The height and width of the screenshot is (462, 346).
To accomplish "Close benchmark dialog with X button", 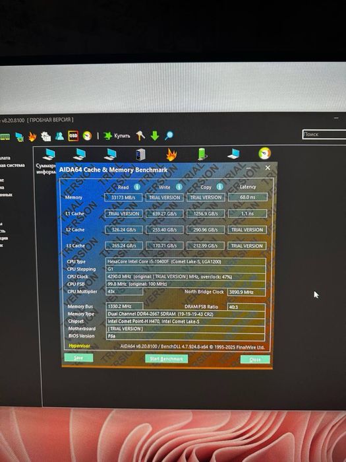I will click(268, 168).
